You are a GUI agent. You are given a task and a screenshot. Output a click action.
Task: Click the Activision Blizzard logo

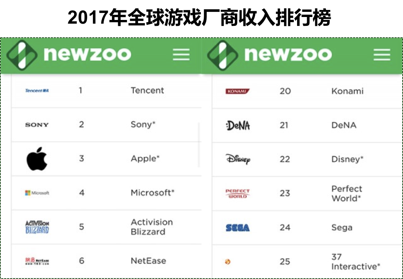point(37,227)
